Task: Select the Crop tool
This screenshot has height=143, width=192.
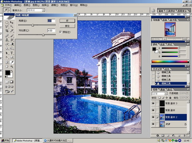Action: tap(7, 31)
